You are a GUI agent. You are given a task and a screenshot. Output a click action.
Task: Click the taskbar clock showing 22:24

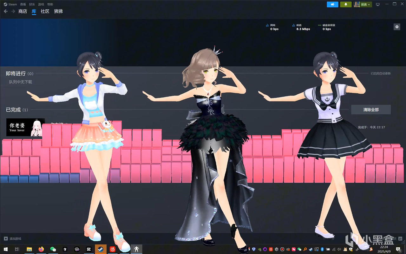[x=384, y=249]
